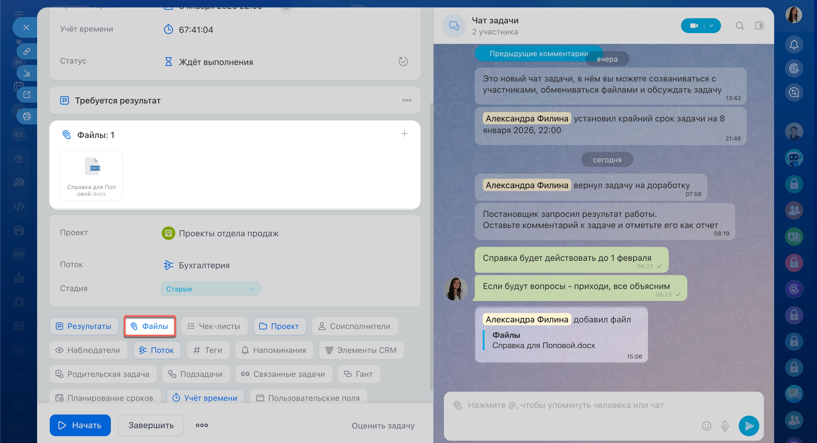
Task: Toggle the Наблюдатели field chip
Action: click(x=88, y=350)
